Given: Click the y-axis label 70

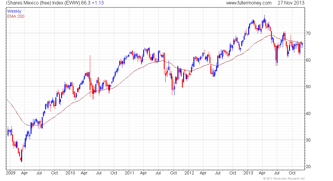Looking at the screenshot, I should point(308,33).
